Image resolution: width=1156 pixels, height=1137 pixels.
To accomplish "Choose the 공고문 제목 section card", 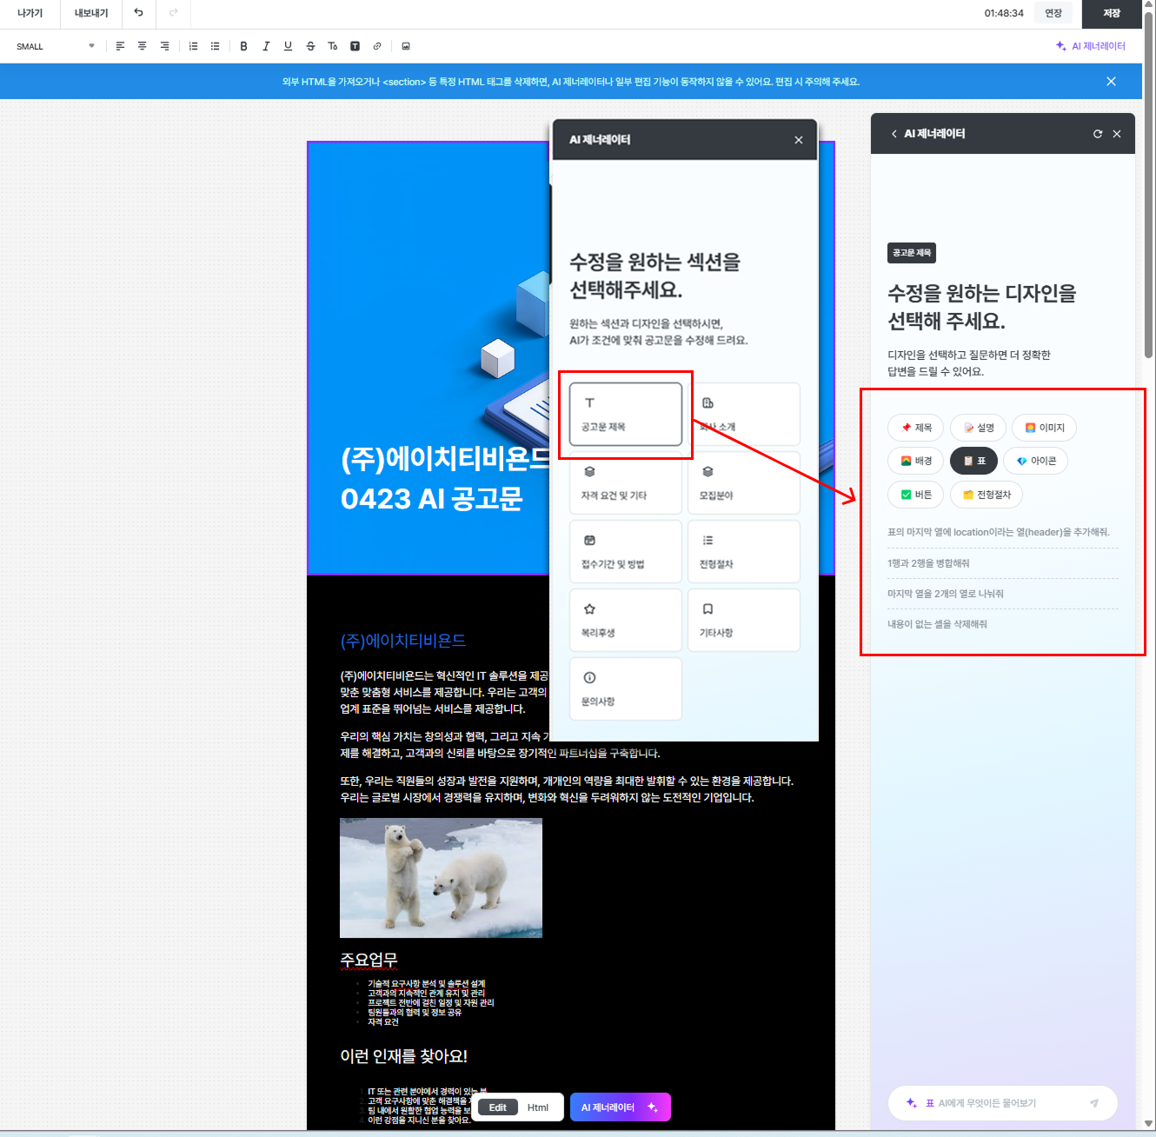I will pos(625,415).
